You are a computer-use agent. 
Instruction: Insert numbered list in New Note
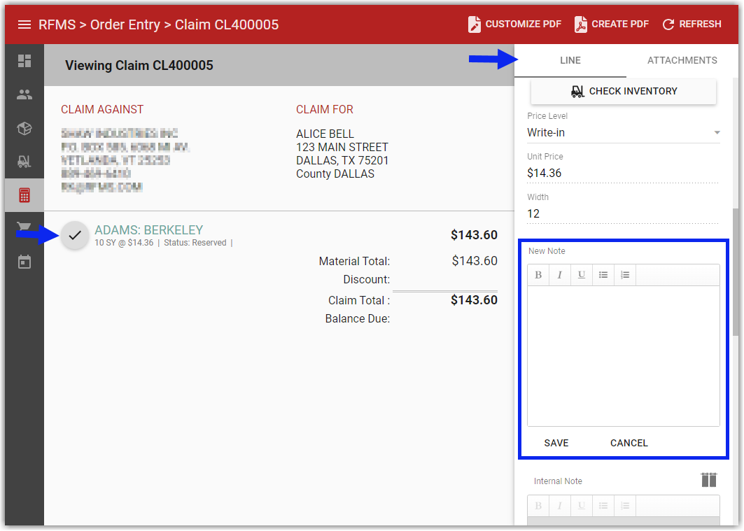coord(625,275)
